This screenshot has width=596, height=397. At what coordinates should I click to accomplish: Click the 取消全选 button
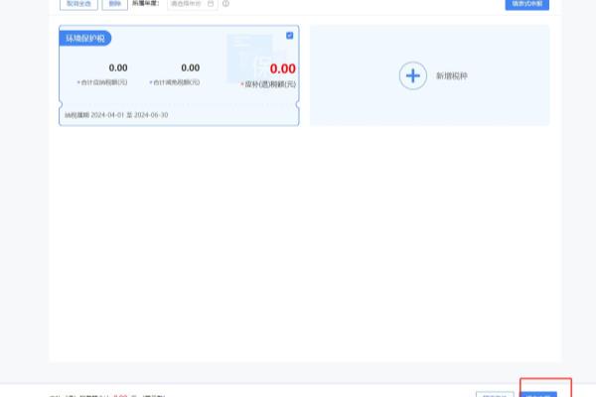point(78,4)
